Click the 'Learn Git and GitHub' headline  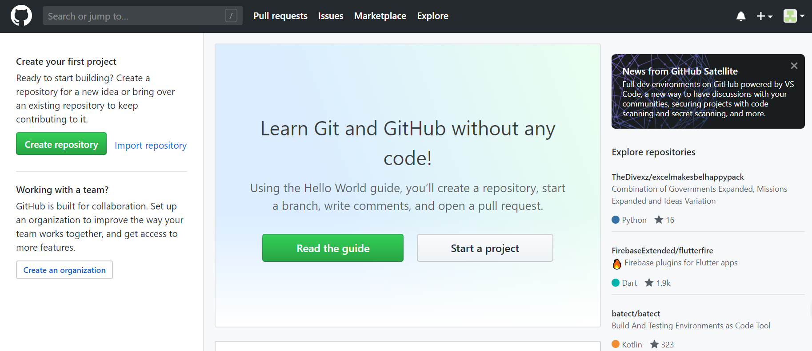pyautogui.click(x=408, y=143)
